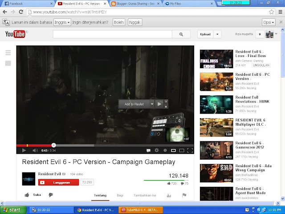Subscribe with the Langganan button
Viewport: 285px width, 214px height.
pyautogui.click(x=58, y=182)
